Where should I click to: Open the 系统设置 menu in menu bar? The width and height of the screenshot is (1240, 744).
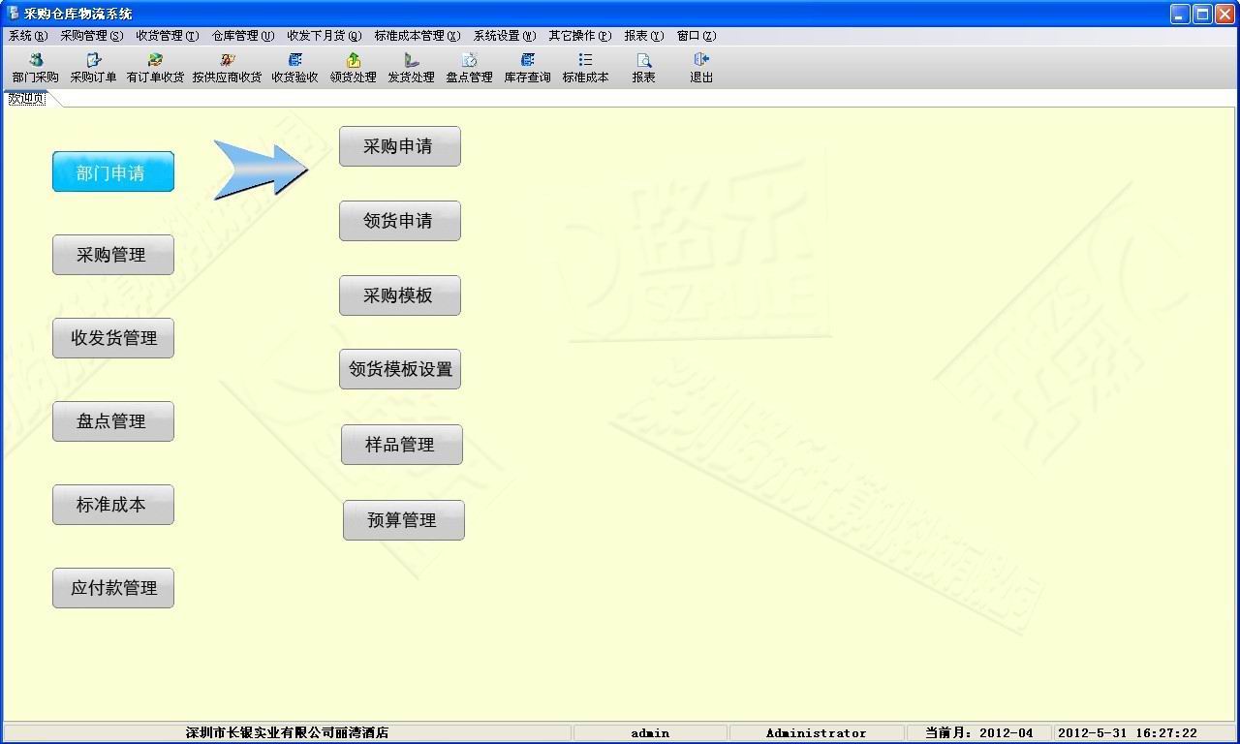[x=504, y=36]
